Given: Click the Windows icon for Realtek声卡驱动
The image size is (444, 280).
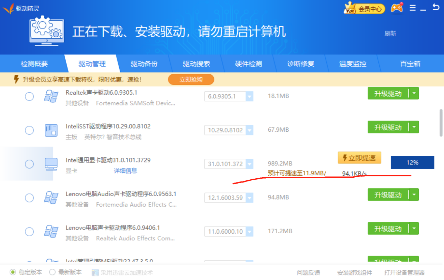Looking at the screenshot, I should click(x=51, y=96).
